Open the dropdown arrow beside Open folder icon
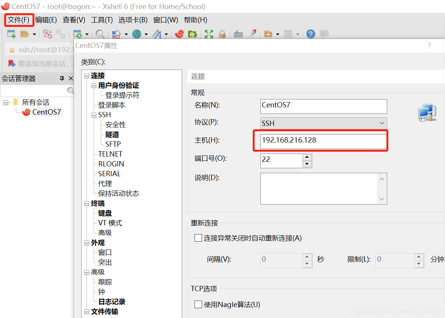The width and height of the screenshot is (445, 318). point(34,34)
